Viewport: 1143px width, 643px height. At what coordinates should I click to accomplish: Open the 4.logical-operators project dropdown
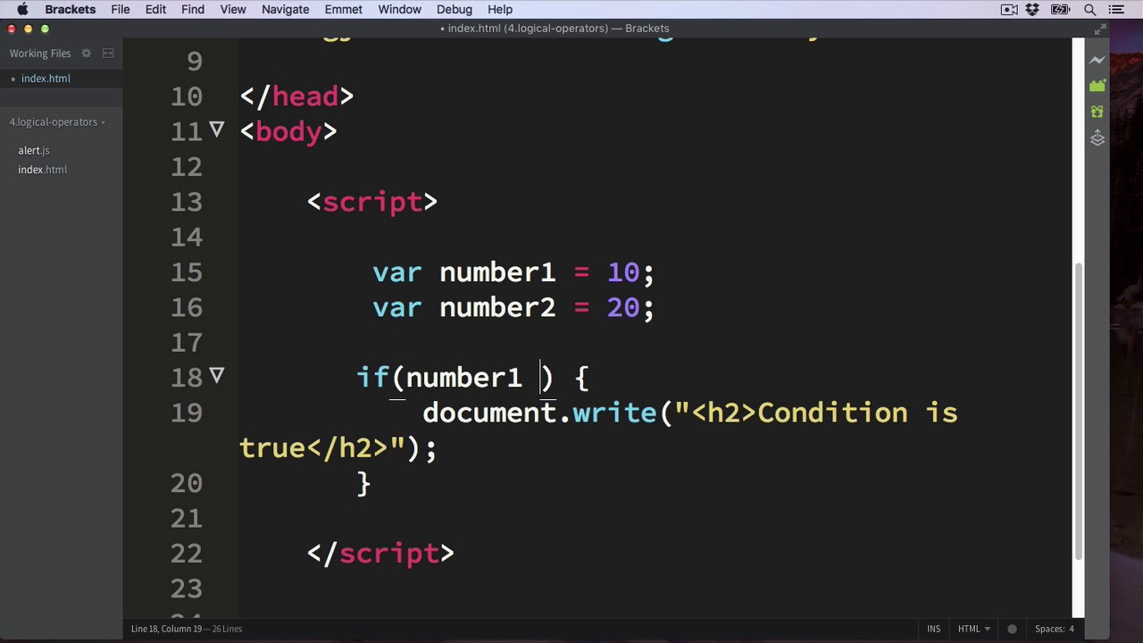[x=57, y=122]
